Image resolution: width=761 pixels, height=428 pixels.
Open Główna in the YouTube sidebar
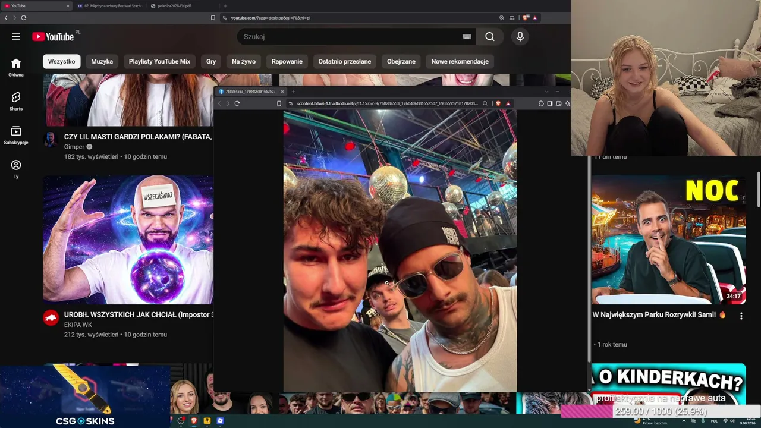(16, 68)
